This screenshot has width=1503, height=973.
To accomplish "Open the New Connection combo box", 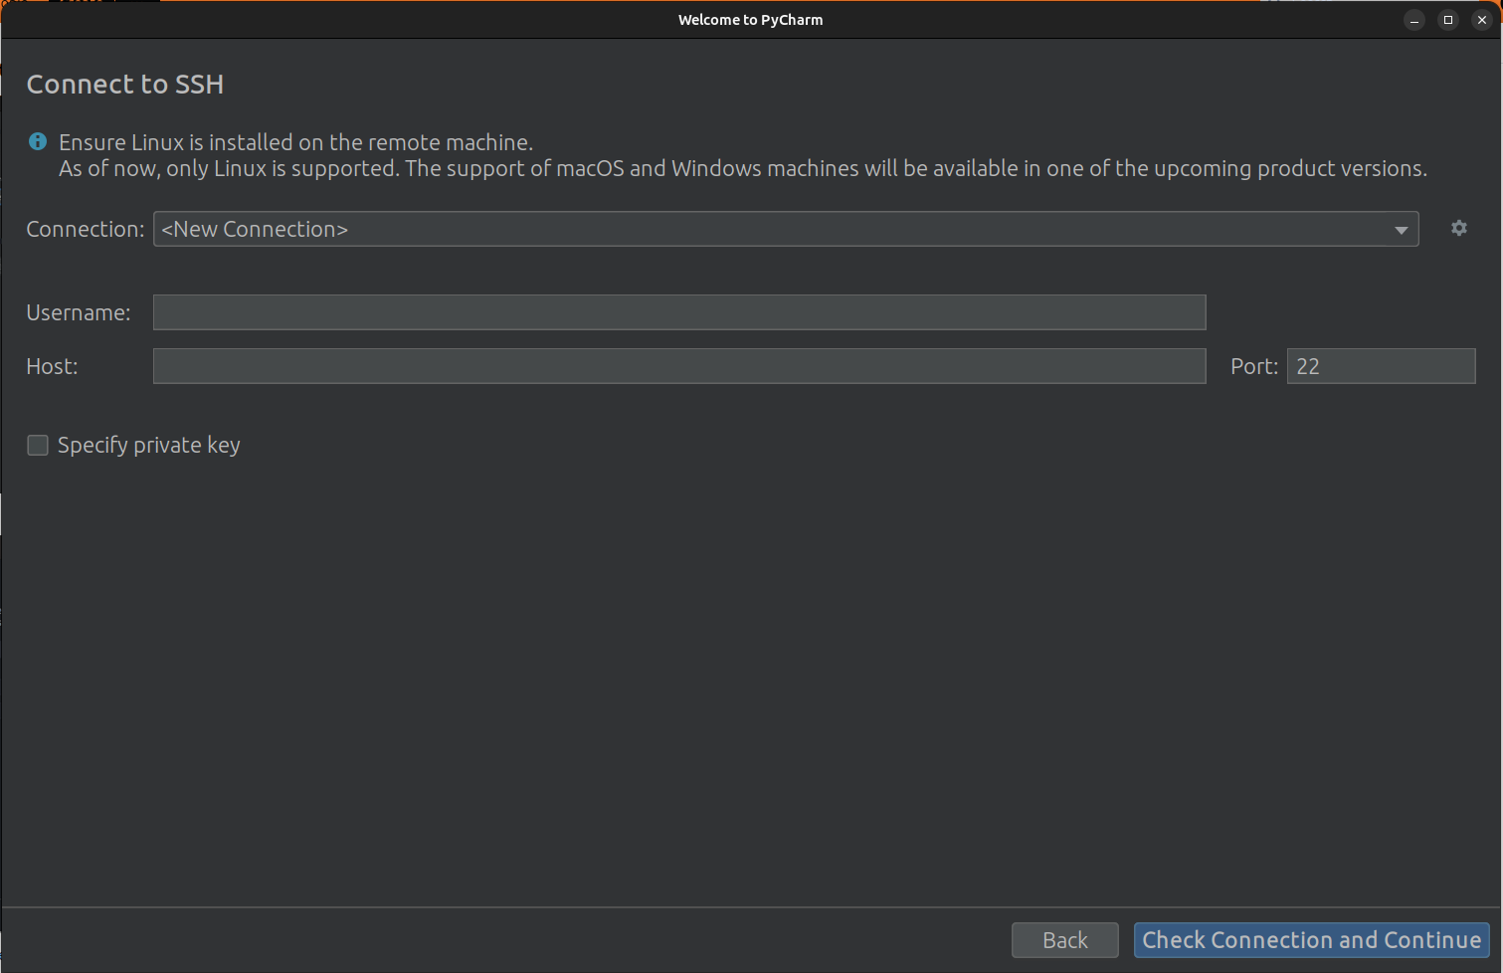I will [786, 229].
